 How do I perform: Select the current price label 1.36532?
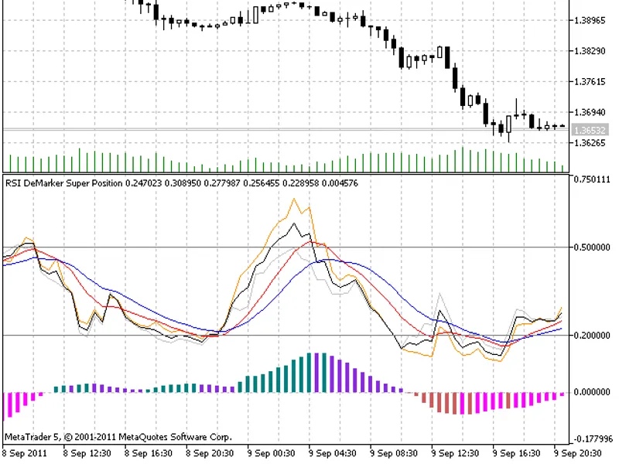click(x=590, y=130)
